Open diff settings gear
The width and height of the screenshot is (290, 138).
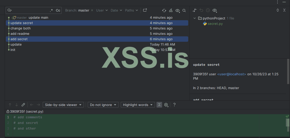[x=166, y=105]
